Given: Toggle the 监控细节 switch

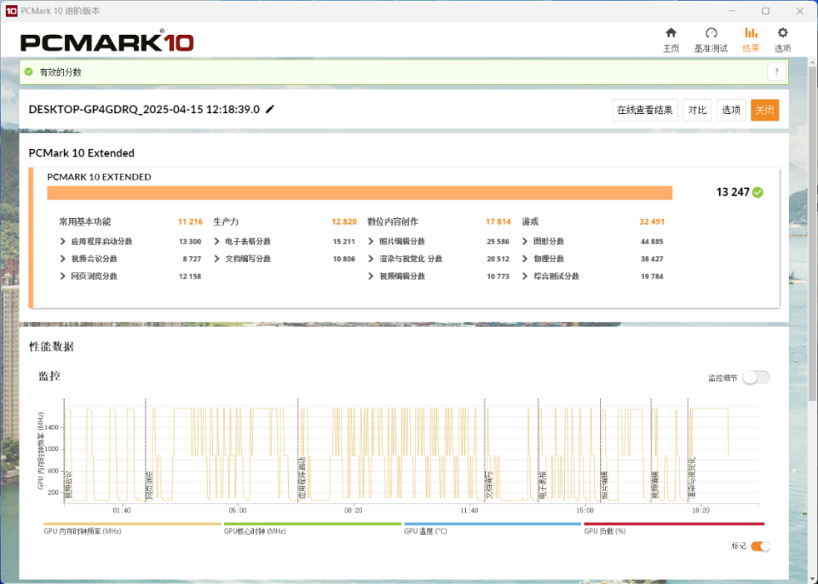Looking at the screenshot, I should (756, 377).
